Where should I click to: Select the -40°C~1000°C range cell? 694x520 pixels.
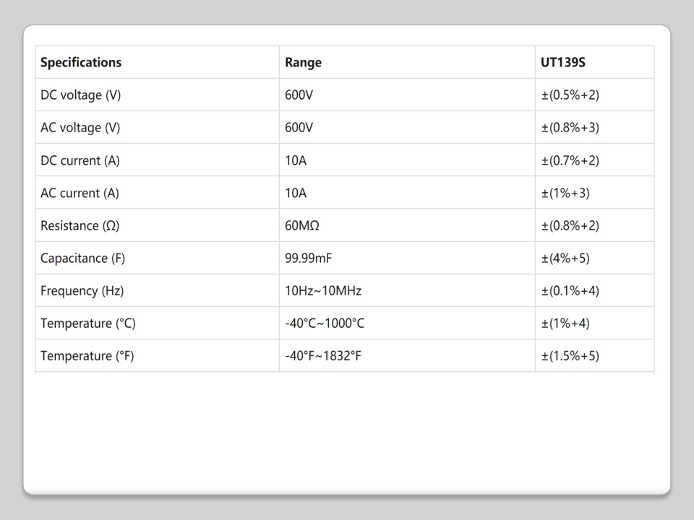pos(325,324)
